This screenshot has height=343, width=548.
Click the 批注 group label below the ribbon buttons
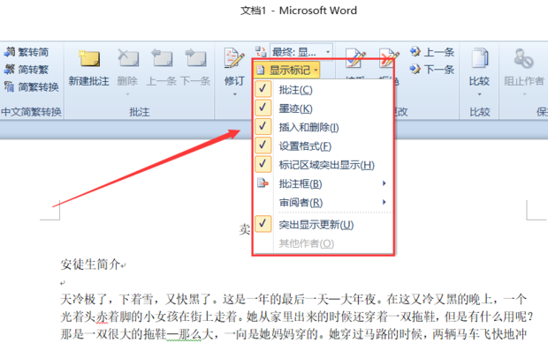pos(140,112)
